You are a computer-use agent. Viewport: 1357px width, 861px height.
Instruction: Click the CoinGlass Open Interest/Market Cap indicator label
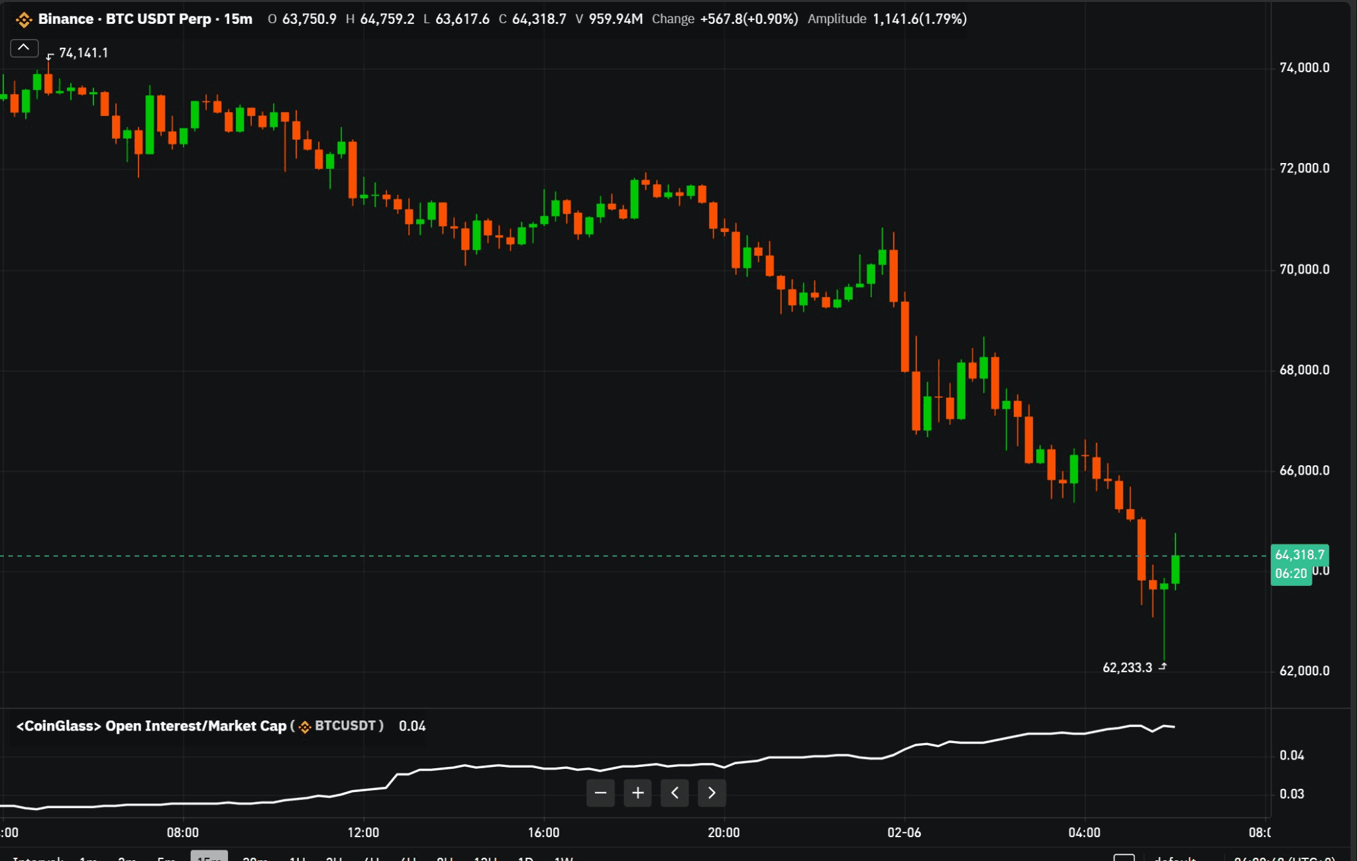151,726
